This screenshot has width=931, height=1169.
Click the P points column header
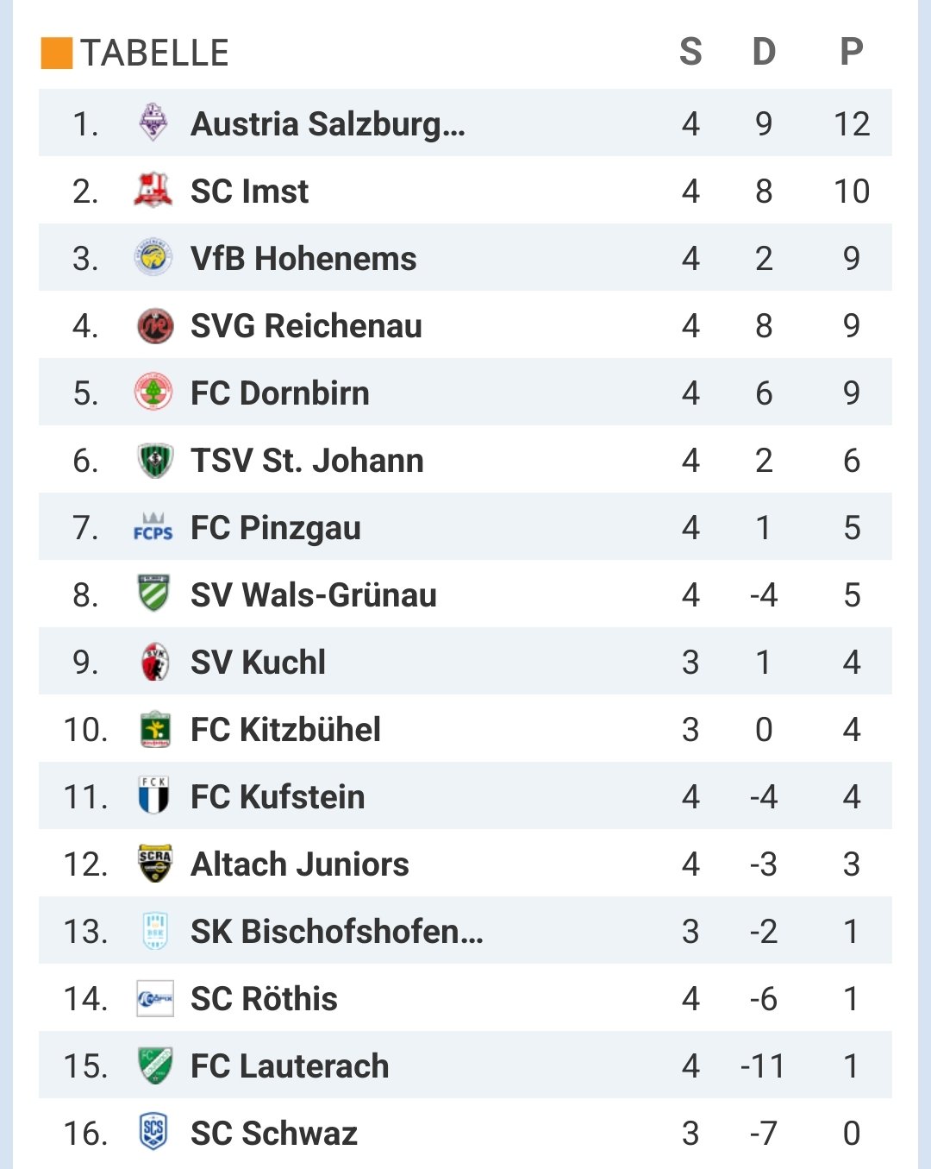coord(852,53)
